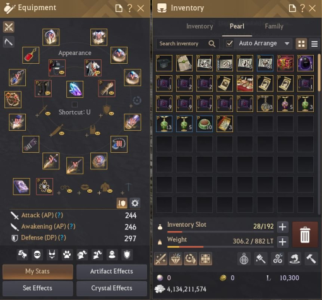Expand Inventory Slot with plus button
This screenshot has height=300, width=322.
click(x=282, y=227)
